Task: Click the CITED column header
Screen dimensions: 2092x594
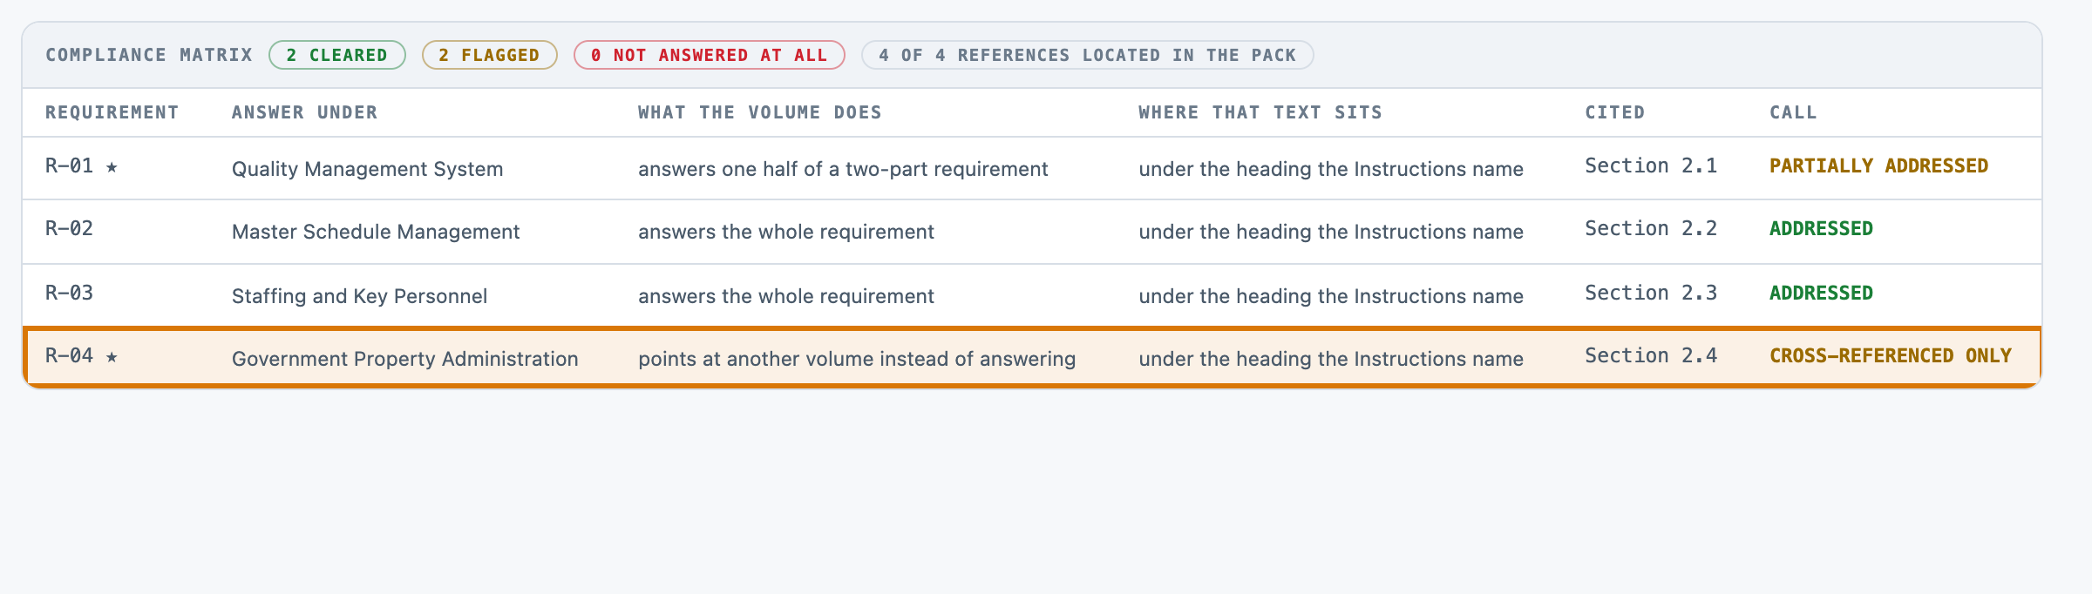Action: coord(1614,112)
